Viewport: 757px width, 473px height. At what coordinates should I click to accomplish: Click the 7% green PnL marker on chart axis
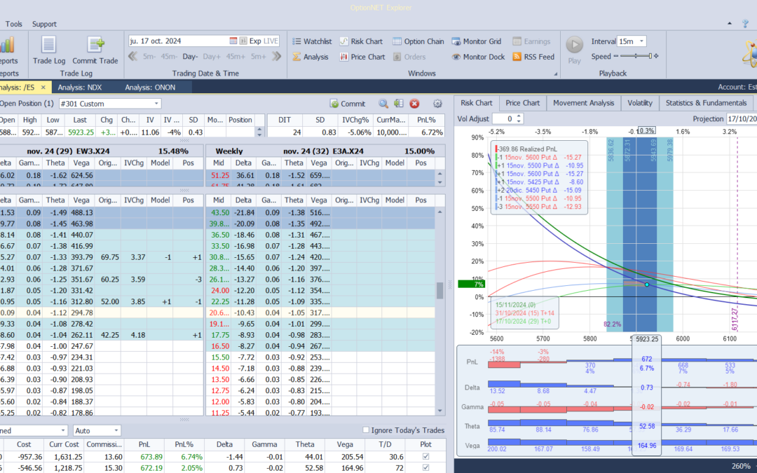[x=471, y=285]
